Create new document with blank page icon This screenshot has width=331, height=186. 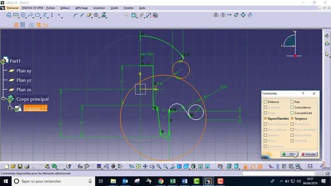[7, 166]
